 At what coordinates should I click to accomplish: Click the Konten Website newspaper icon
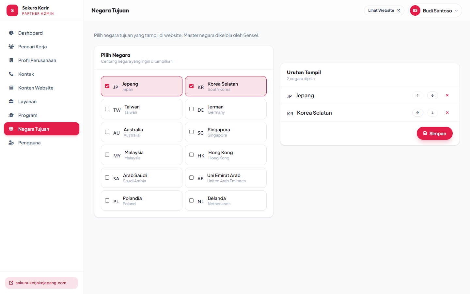click(11, 88)
